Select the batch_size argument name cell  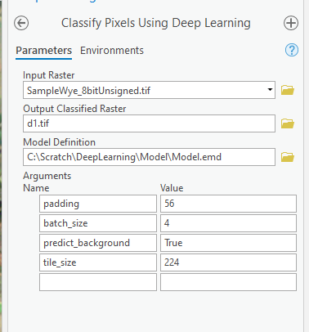pos(98,223)
